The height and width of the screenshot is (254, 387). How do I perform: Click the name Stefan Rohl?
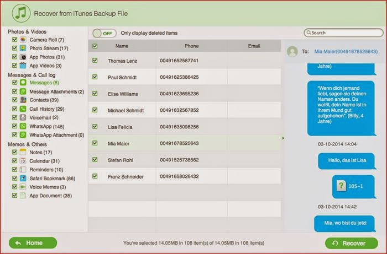click(121, 160)
